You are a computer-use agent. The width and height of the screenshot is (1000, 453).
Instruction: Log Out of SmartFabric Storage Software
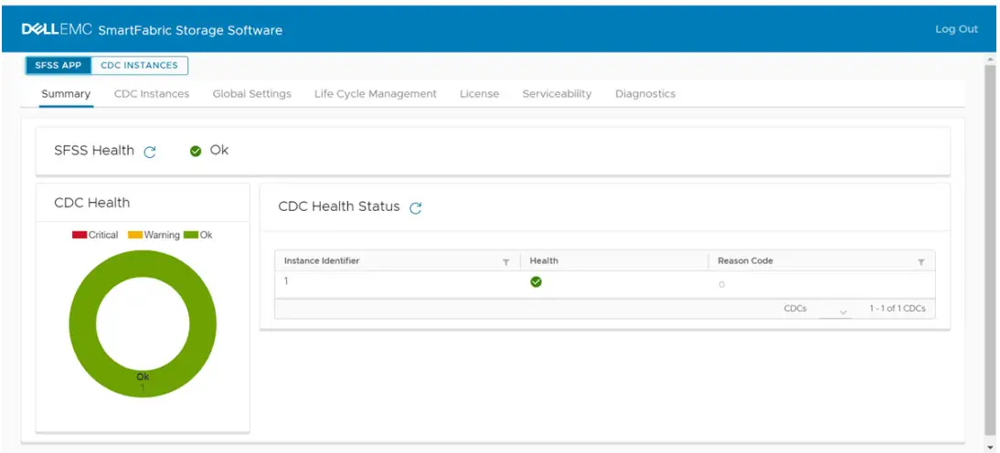tap(957, 29)
